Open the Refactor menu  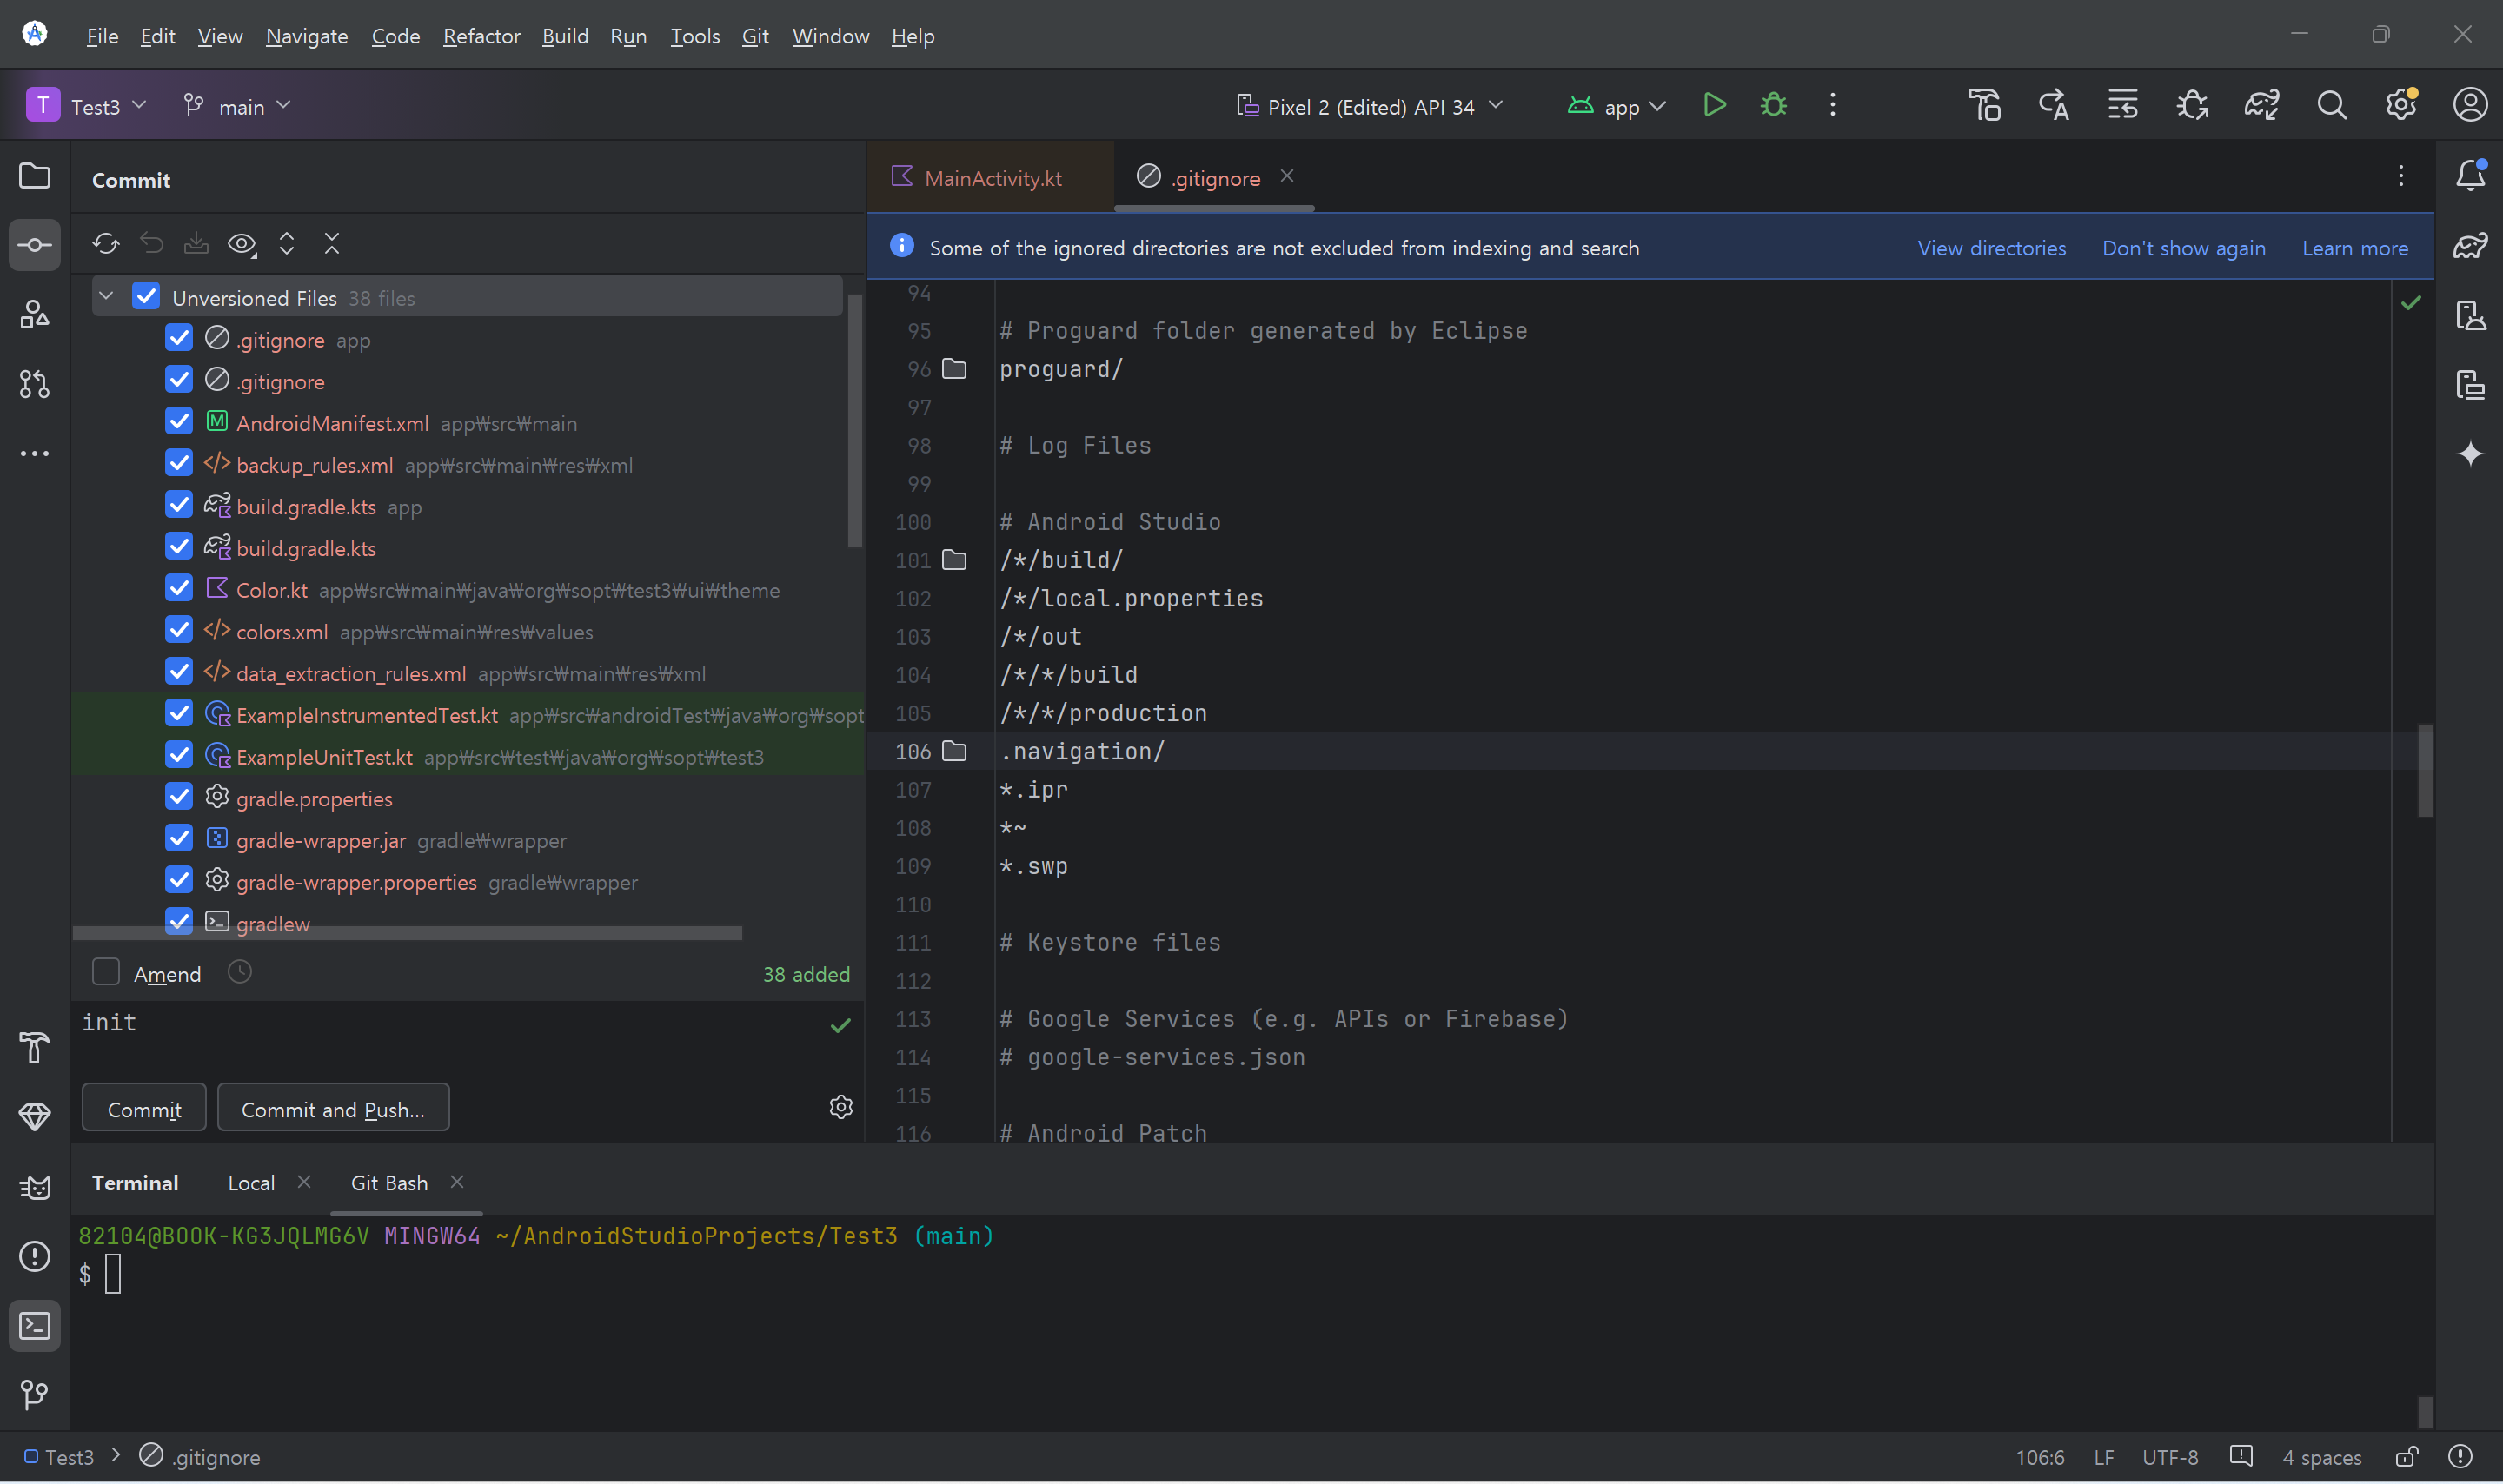coord(481,36)
